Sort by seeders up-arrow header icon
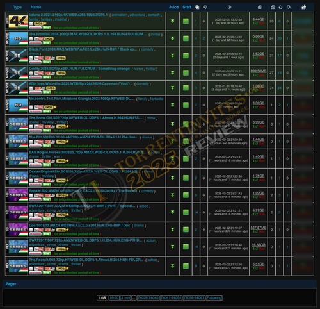 coord(280,7)
